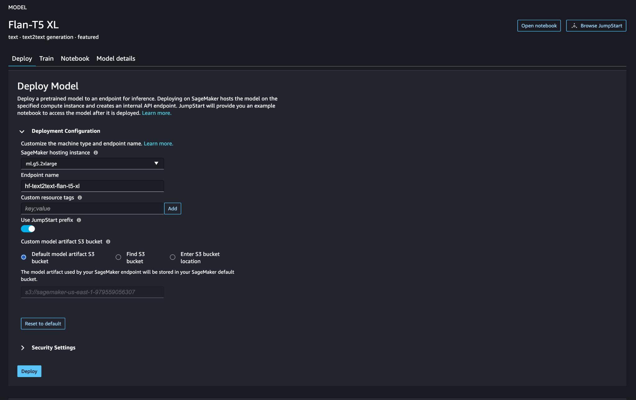Select the Find S3 bucket option
The width and height of the screenshot is (636, 400).
[118, 257]
